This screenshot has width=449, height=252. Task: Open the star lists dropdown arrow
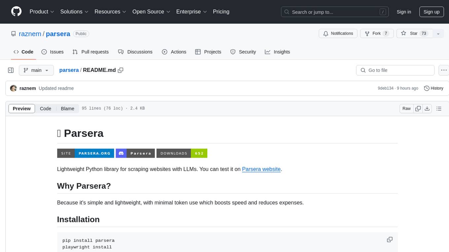(x=438, y=34)
